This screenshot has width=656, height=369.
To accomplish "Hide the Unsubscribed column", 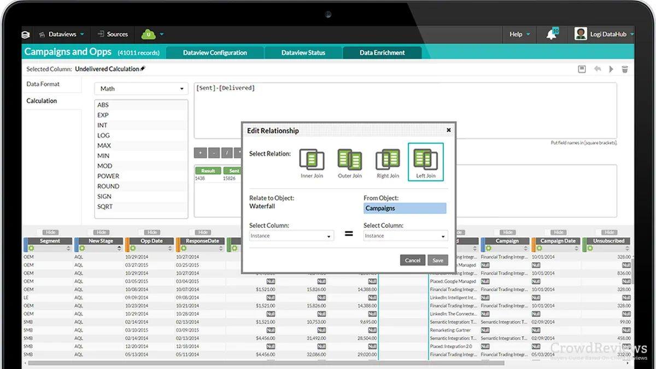I will [x=610, y=232].
